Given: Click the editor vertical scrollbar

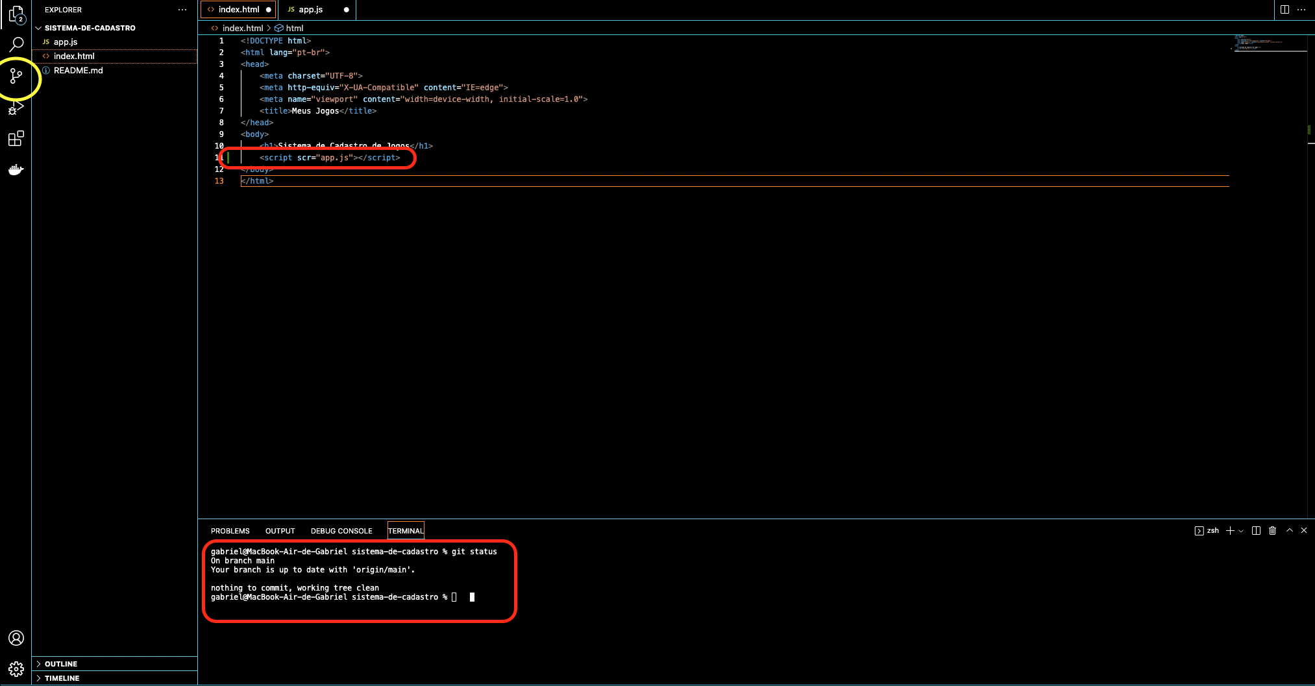Looking at the screenshot, I should point(1310,276).
